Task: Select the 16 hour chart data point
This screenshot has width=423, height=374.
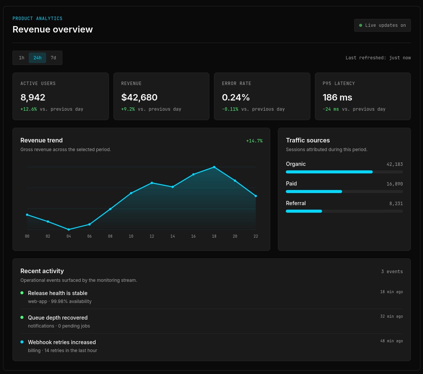Action: point(194,175)
